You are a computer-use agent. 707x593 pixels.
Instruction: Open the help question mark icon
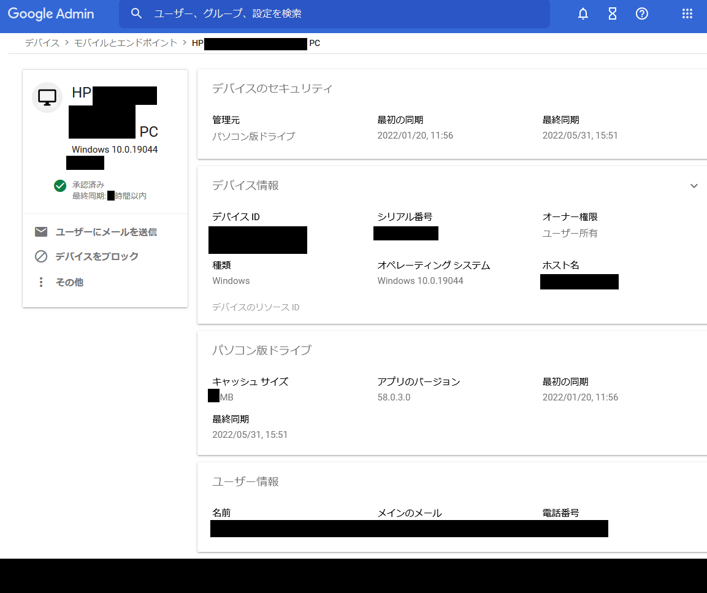coord(641,13)
